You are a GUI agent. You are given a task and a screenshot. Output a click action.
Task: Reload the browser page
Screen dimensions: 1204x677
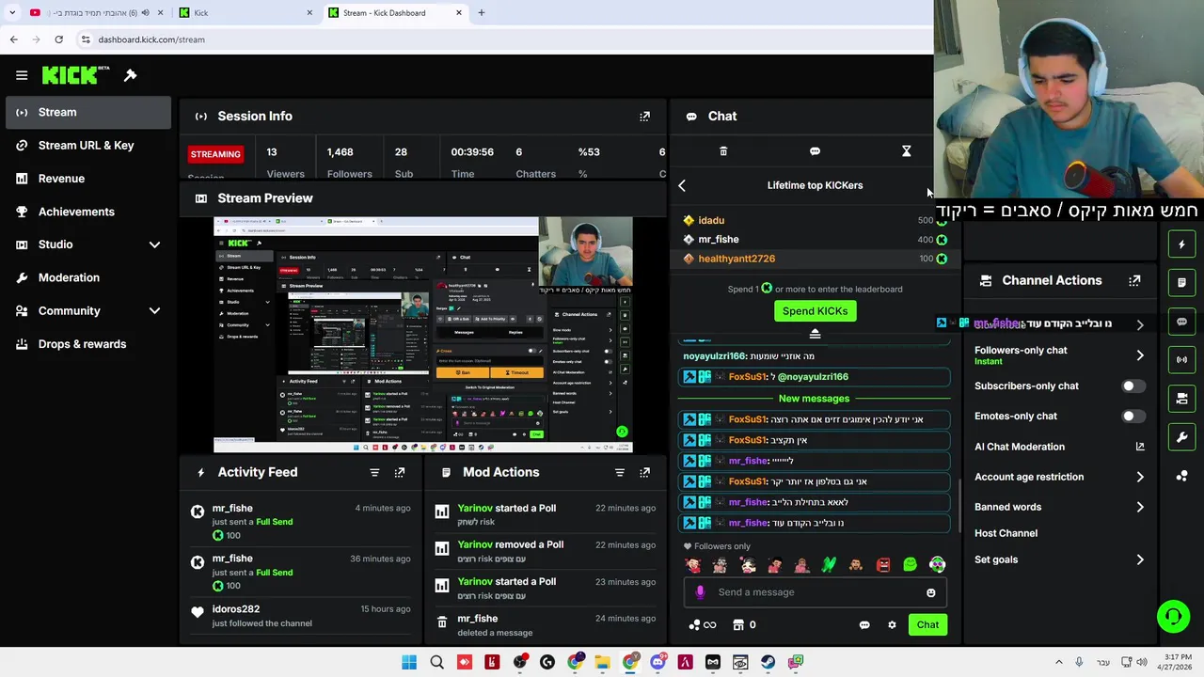(58, 39)
